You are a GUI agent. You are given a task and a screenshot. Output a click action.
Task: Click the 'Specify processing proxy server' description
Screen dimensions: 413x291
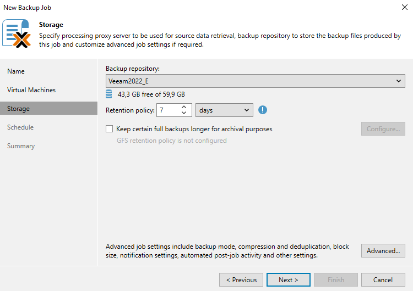tap(220, 40)
